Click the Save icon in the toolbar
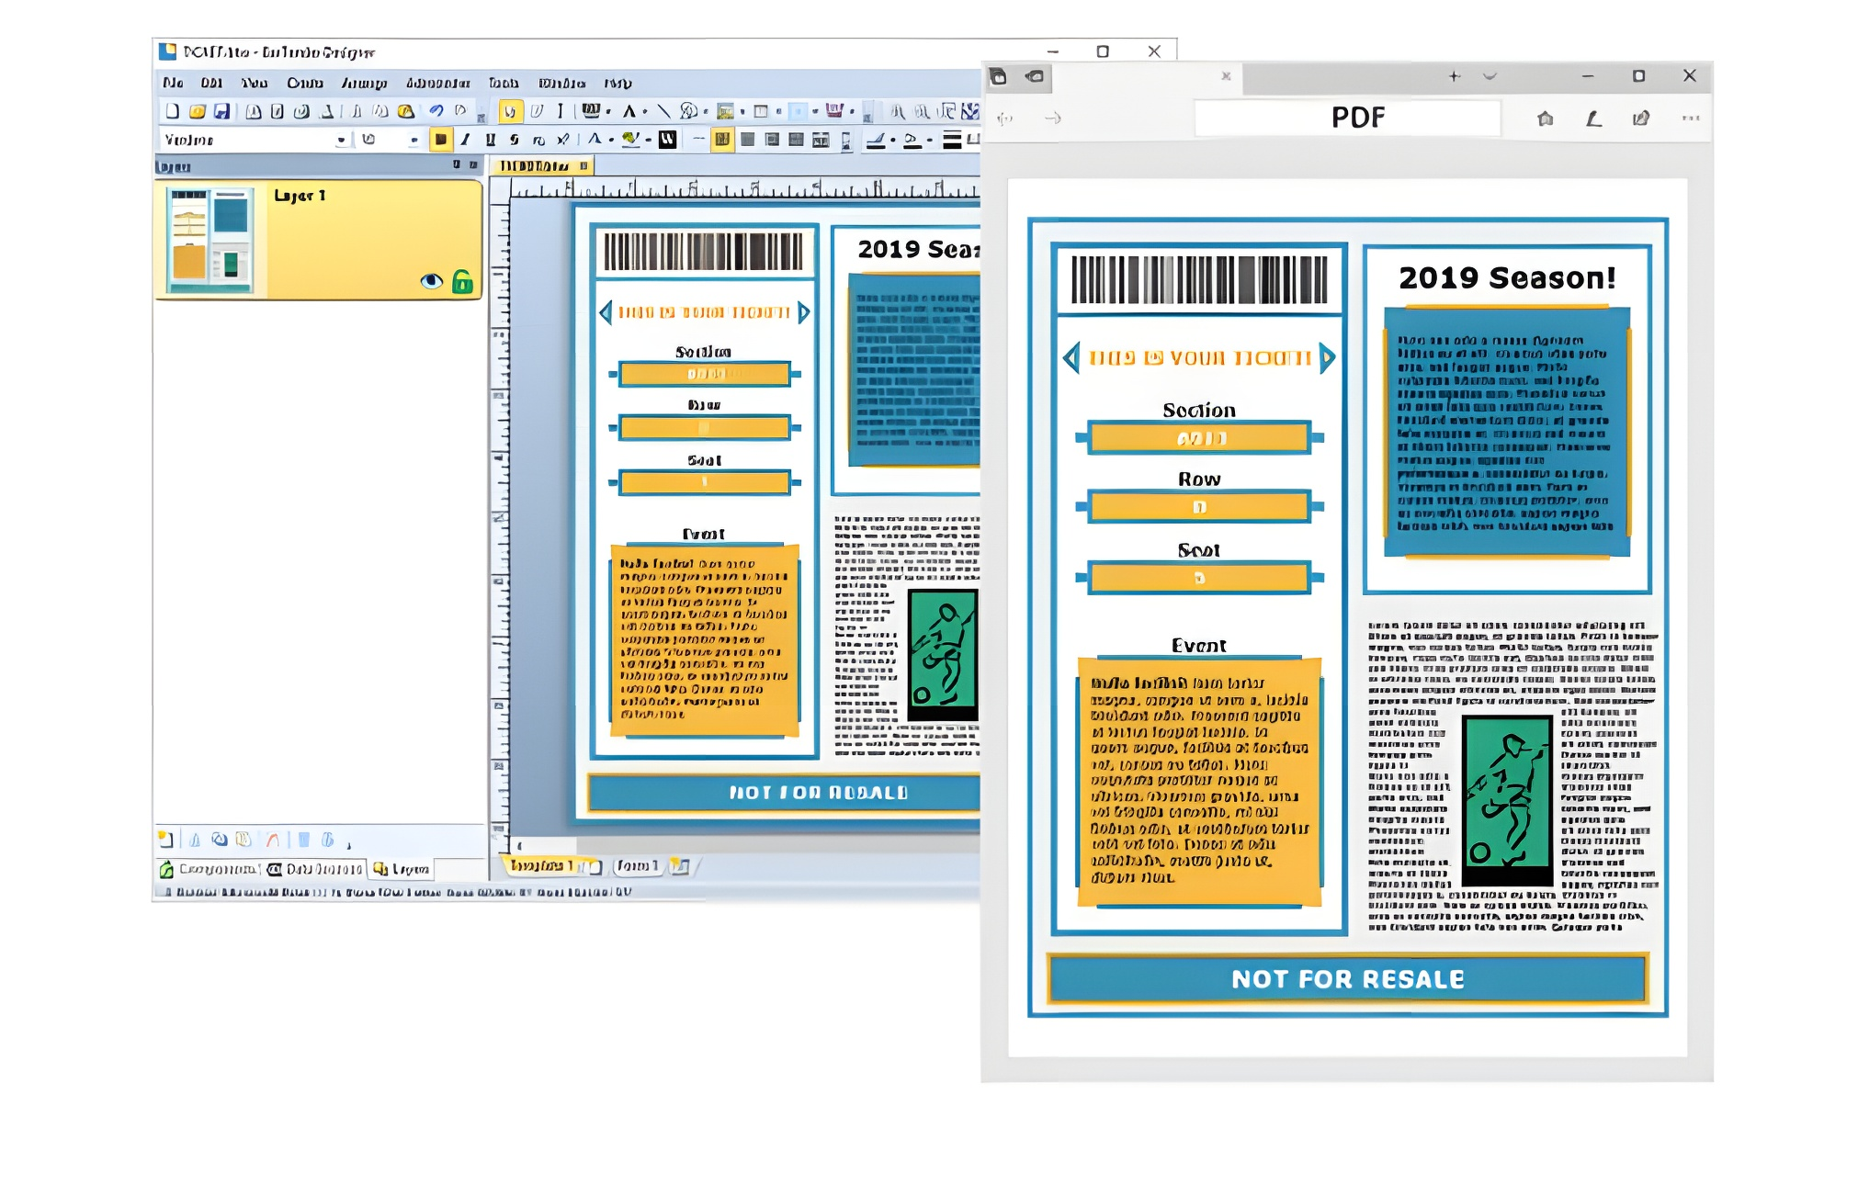Viewport: 1858px width, 1196px height. (221, 111)
